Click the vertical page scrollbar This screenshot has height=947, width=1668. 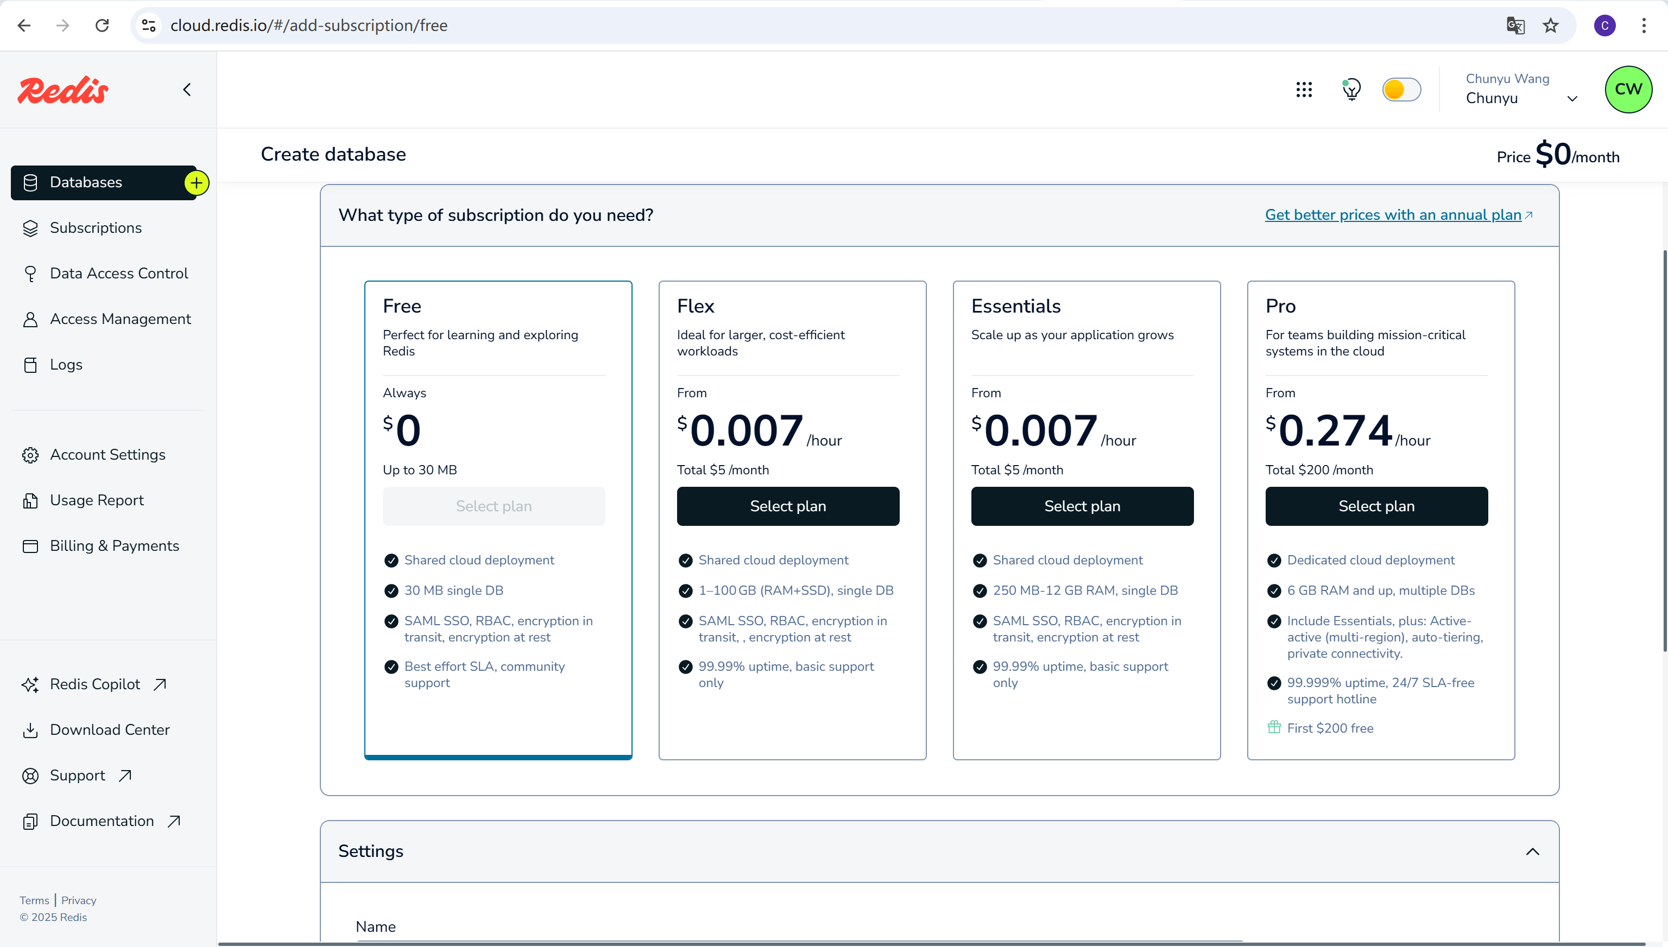click(1664, 450)
